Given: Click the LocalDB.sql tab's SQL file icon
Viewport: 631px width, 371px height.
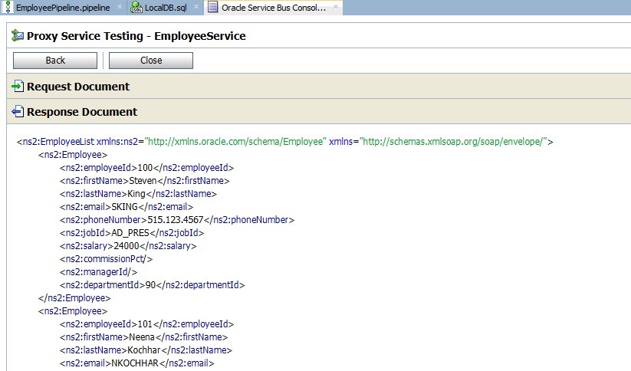Looking at the screenshot, I should pos(136,8).
